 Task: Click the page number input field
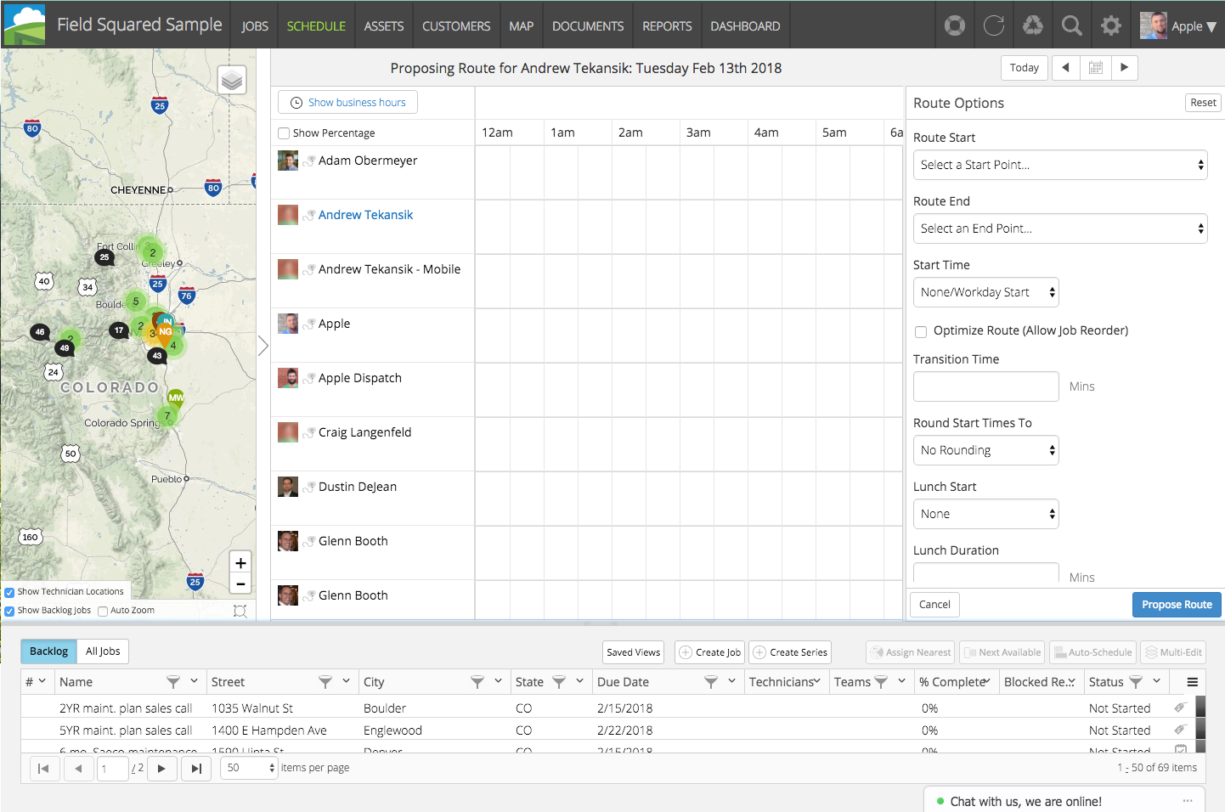112,769
